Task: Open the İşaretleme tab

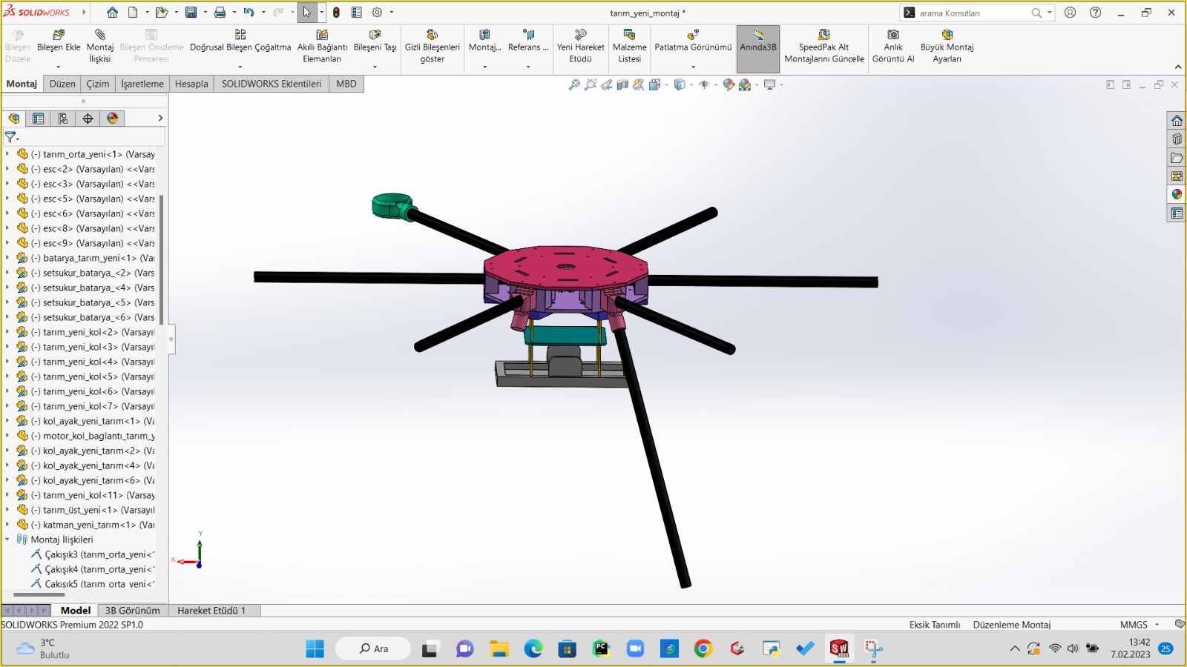Action: (x=142, y=84)
